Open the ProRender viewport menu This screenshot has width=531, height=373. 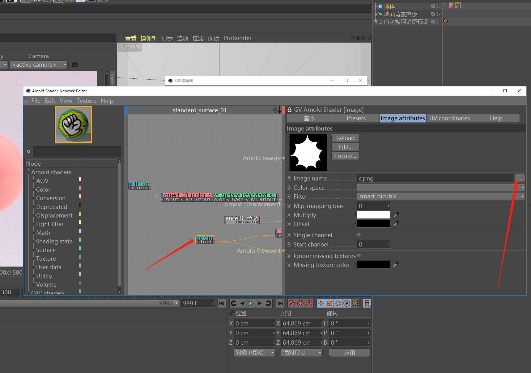pyautogui.click(x=237, y=38)
